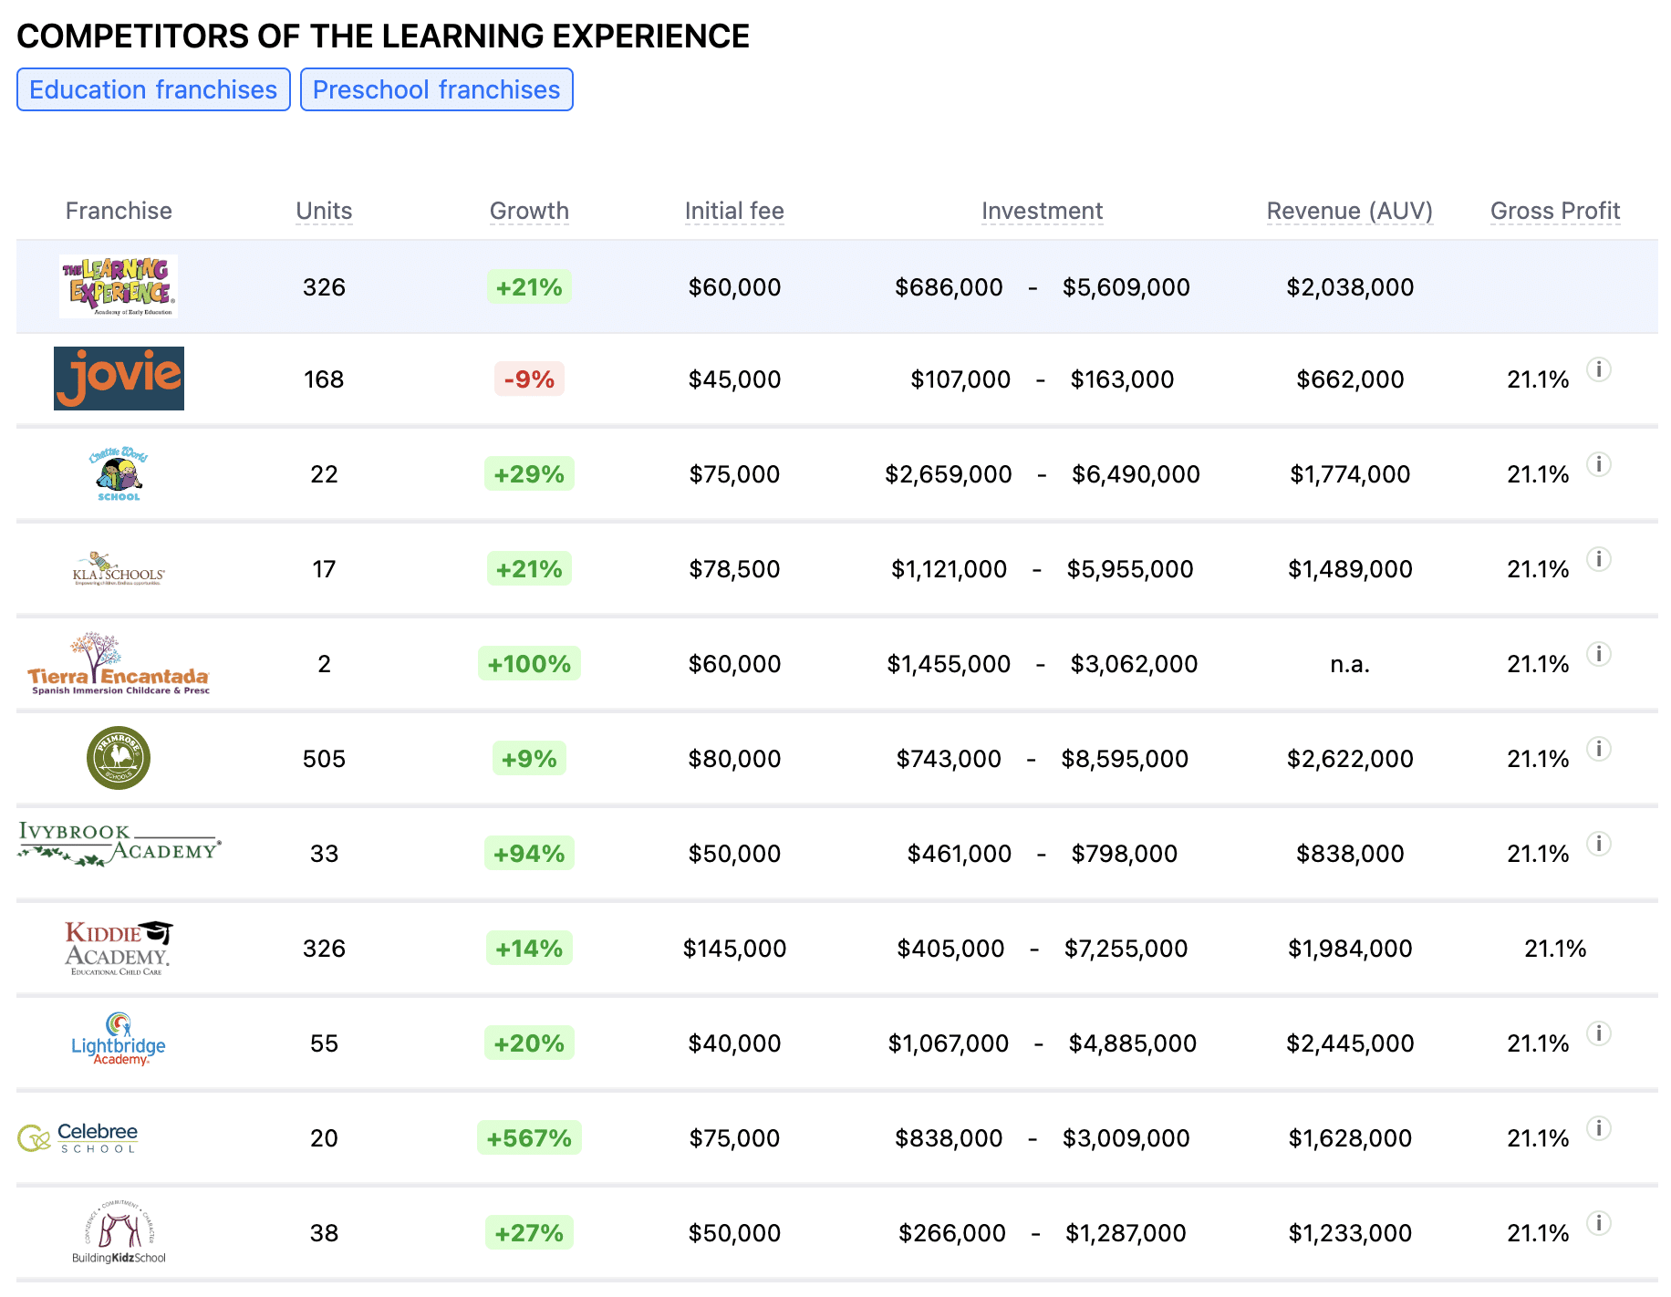The image size is (1671, 1297).
Task: Click the Revenue (AUV) column header
Action: pyautogui.click(x=1350, y=211)
